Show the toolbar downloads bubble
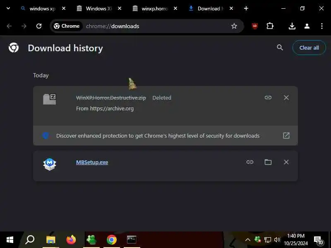This screenshot has height=248, width=331. 292,26
